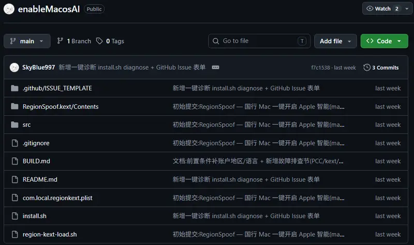Open the Watch options dropdown arrow

pyautogui.click(x=407, y=9)
